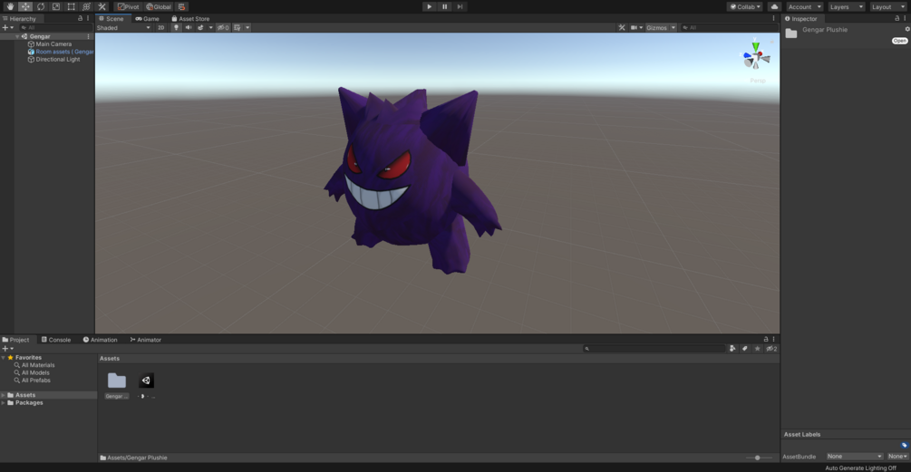Open the scene effects dropdown arrow

click(211, 27)
